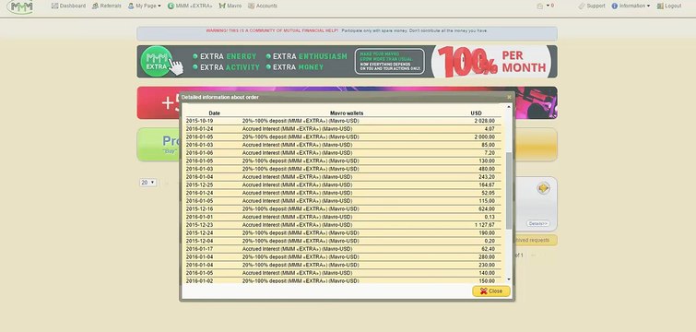The image size is (696, 332).
Task: Open the Support link
Action: pyautogui.click(x=592, y=6)
